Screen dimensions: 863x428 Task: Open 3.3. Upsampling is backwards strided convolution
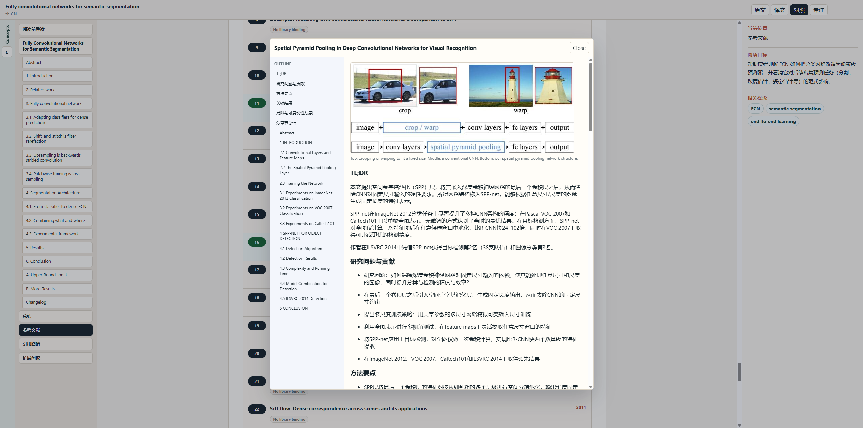(57, 158)
